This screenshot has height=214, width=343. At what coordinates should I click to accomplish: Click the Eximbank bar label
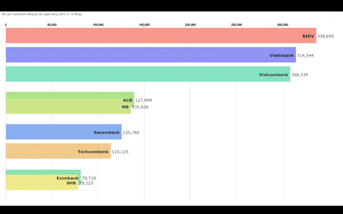67,178
